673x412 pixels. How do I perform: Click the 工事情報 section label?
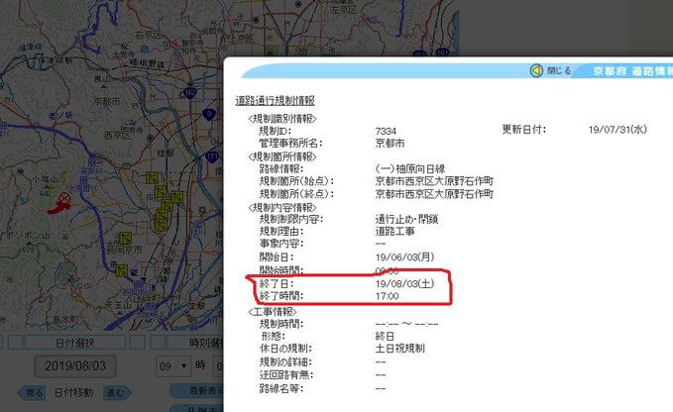click(273, 312)
